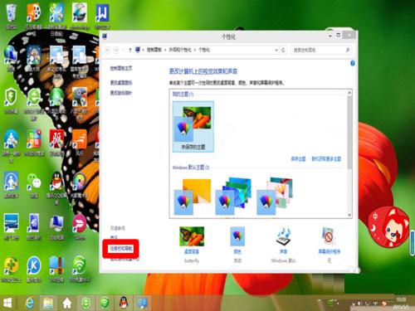Click the Ease of Access Center link
The height and width of the screenshot is (311, 415).
(x=124, y=260)
